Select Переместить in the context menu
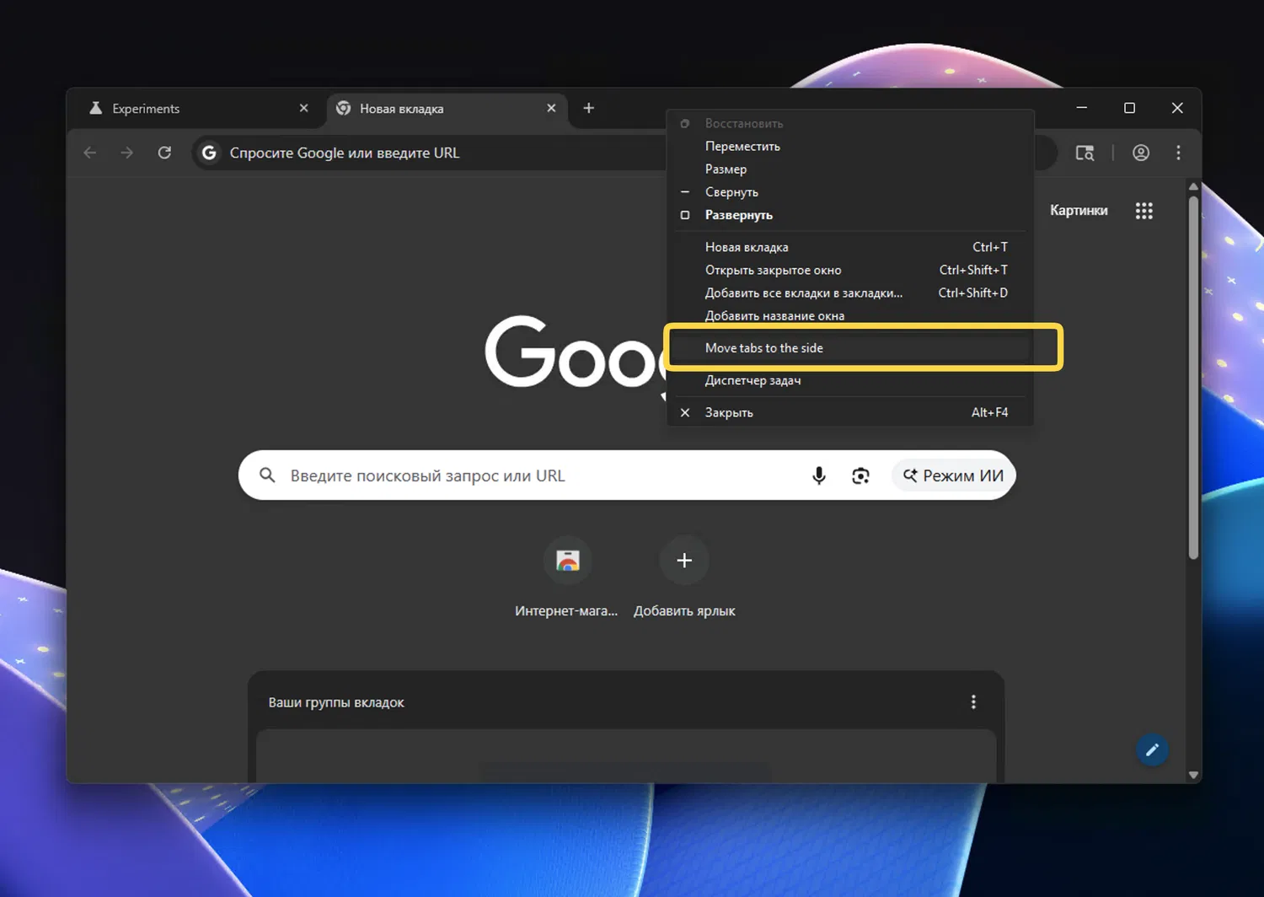1264x897 pixels. (849, 146)
